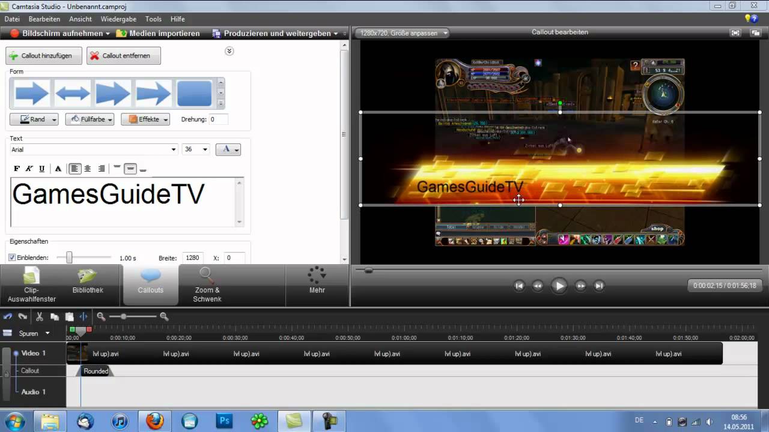Click the Callout entfernen button
The width and height of the screenshot is (769, 432).
(124, 56)
